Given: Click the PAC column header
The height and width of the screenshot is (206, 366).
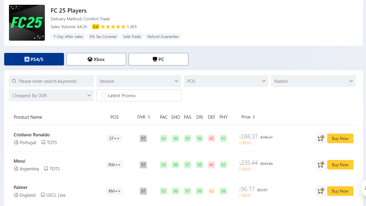Looking at the screenshot, I should point(164,117).
